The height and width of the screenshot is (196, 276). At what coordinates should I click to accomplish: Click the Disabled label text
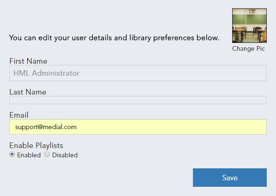point(65,155)
